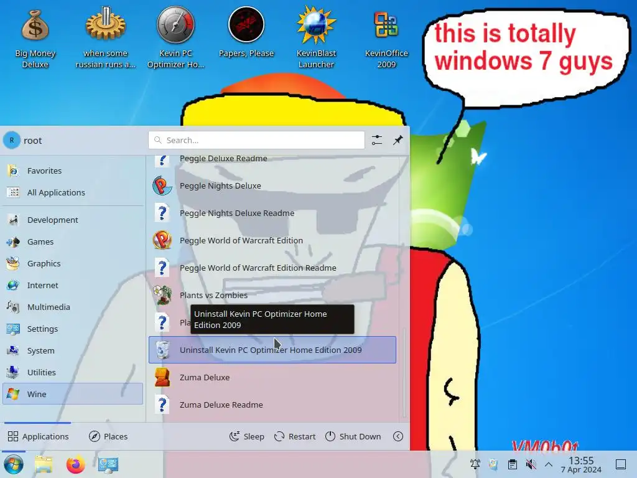Select Wine category

pos(73,394)
